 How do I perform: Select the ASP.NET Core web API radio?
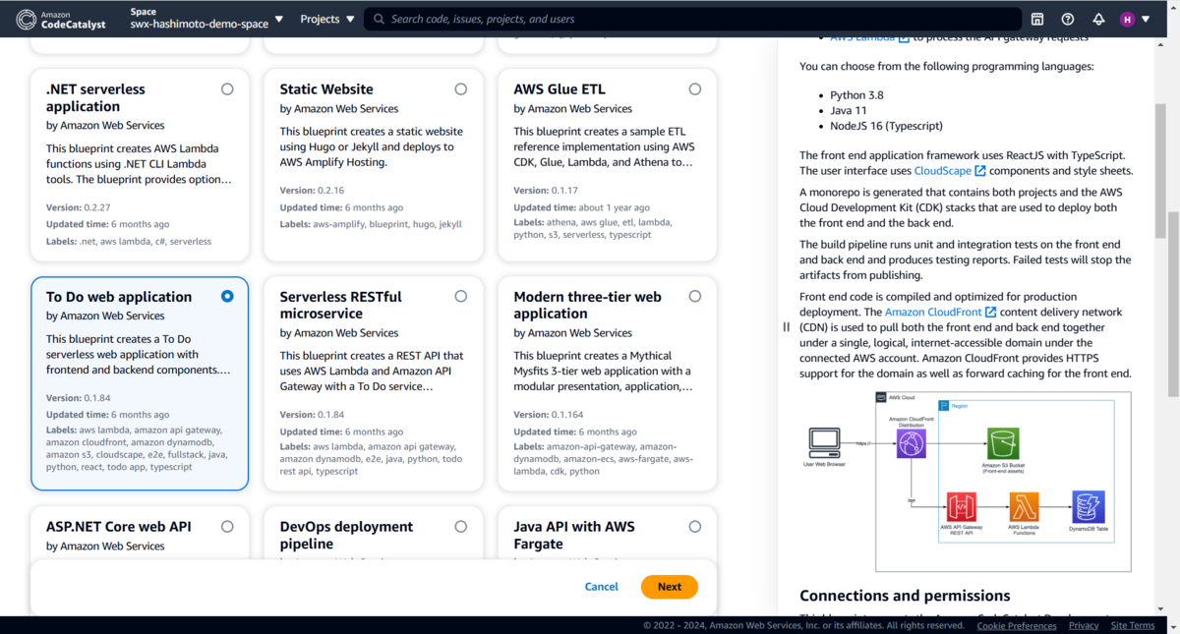[x=227, y=527]
